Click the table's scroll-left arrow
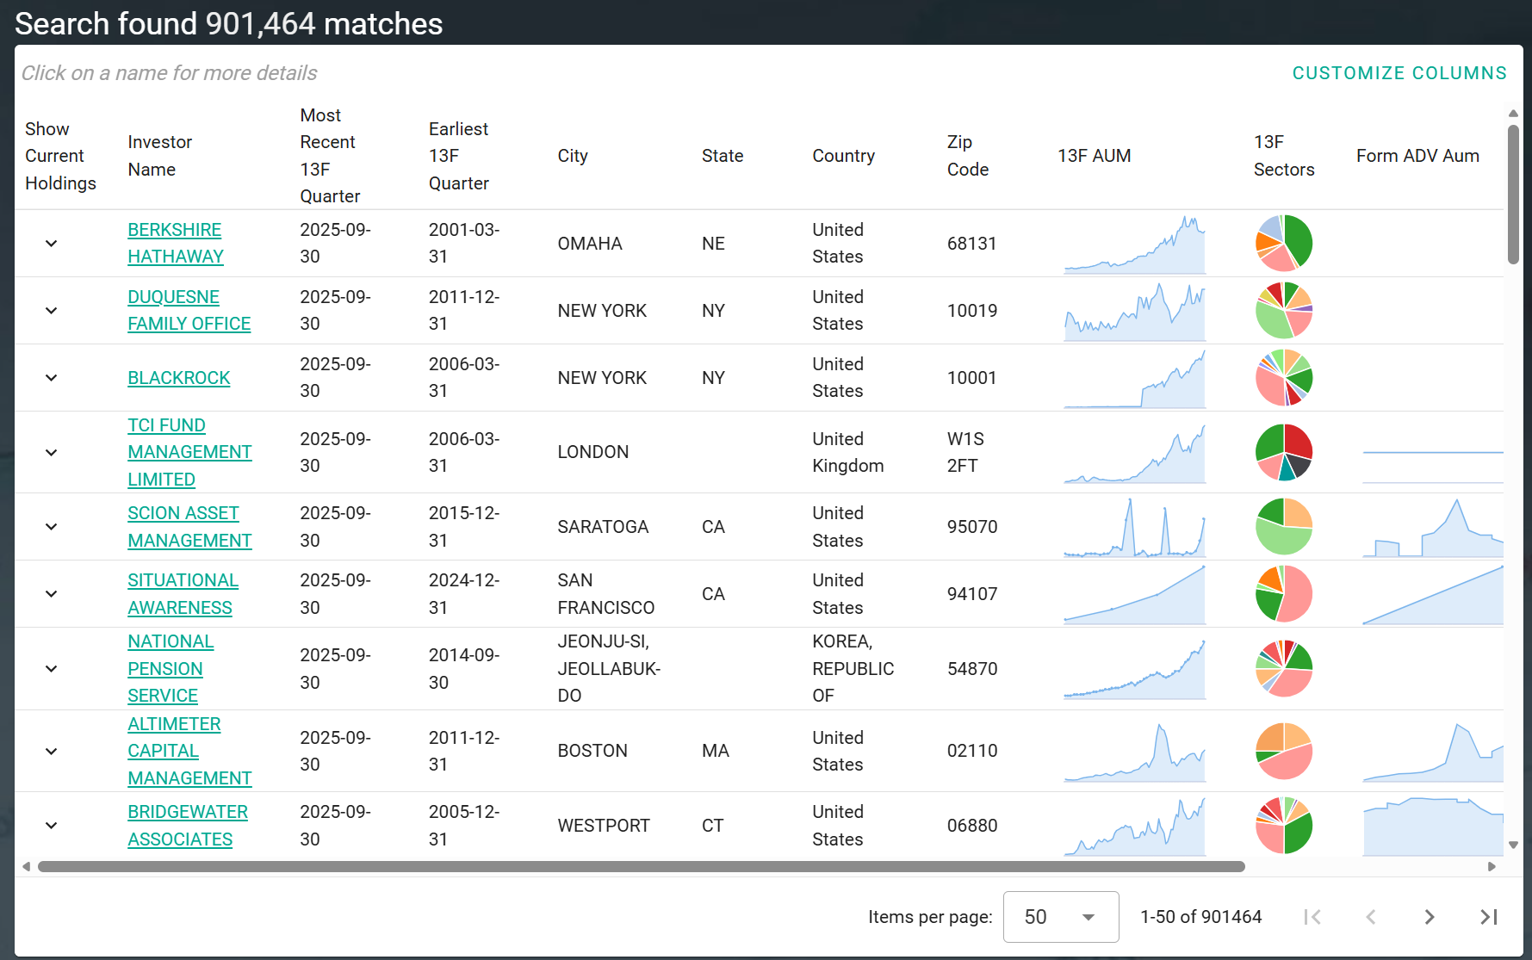 [27, 866]
